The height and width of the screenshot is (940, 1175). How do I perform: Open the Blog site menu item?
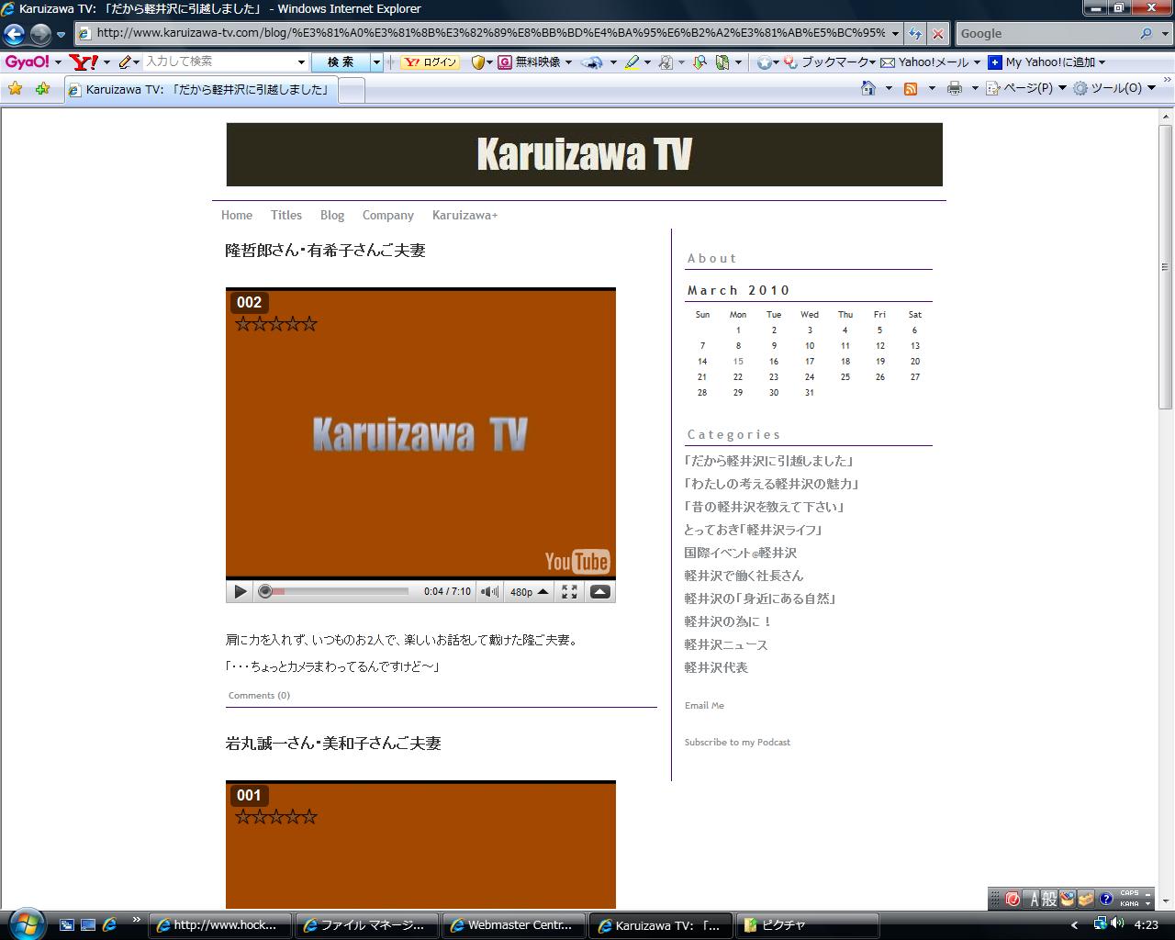(x=332, y=215)
